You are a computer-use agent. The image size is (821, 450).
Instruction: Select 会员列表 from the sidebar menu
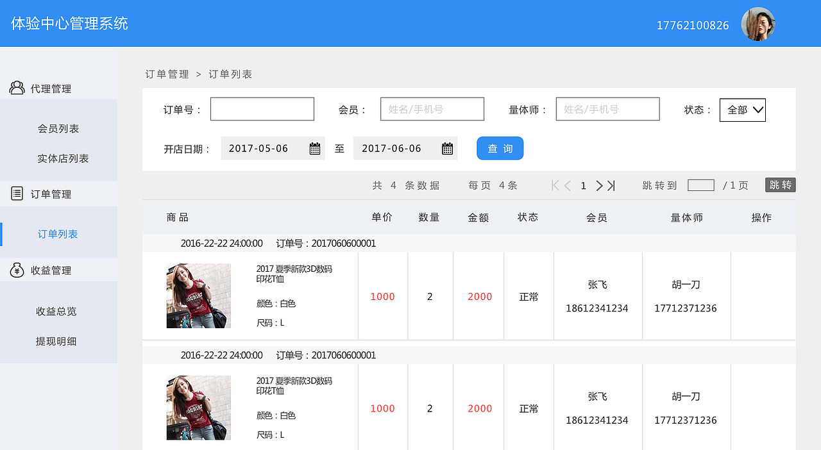58,128
